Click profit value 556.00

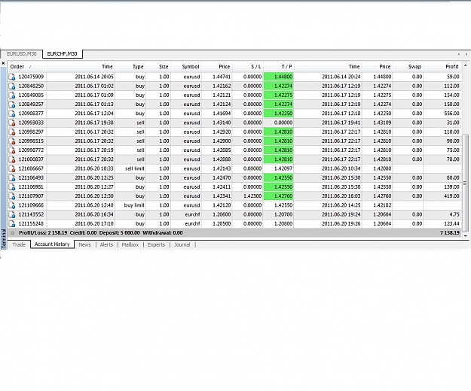[451, 114]
